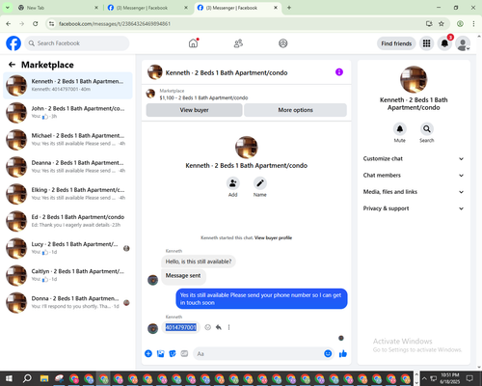
Task: Click the Aa message input field
Action: click(x=258, y=354)
